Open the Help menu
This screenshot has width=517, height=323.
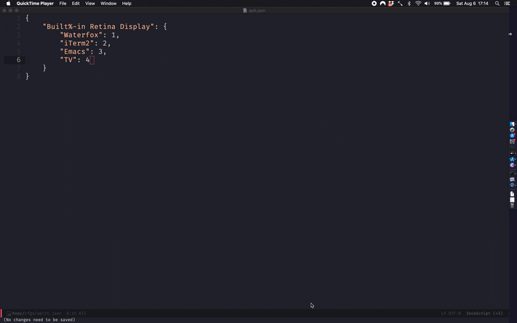point(127,3)
